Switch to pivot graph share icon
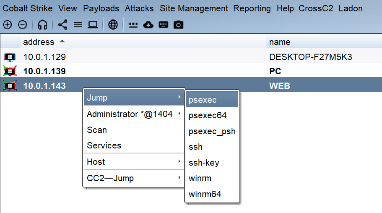 (62, 25)
